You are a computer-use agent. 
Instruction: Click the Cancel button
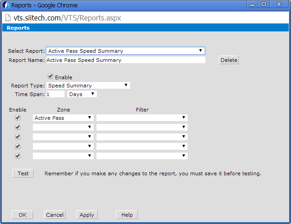(55, 215)
